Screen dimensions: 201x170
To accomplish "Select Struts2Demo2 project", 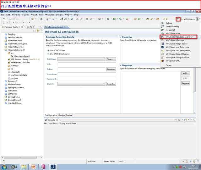I will point(14,100).
